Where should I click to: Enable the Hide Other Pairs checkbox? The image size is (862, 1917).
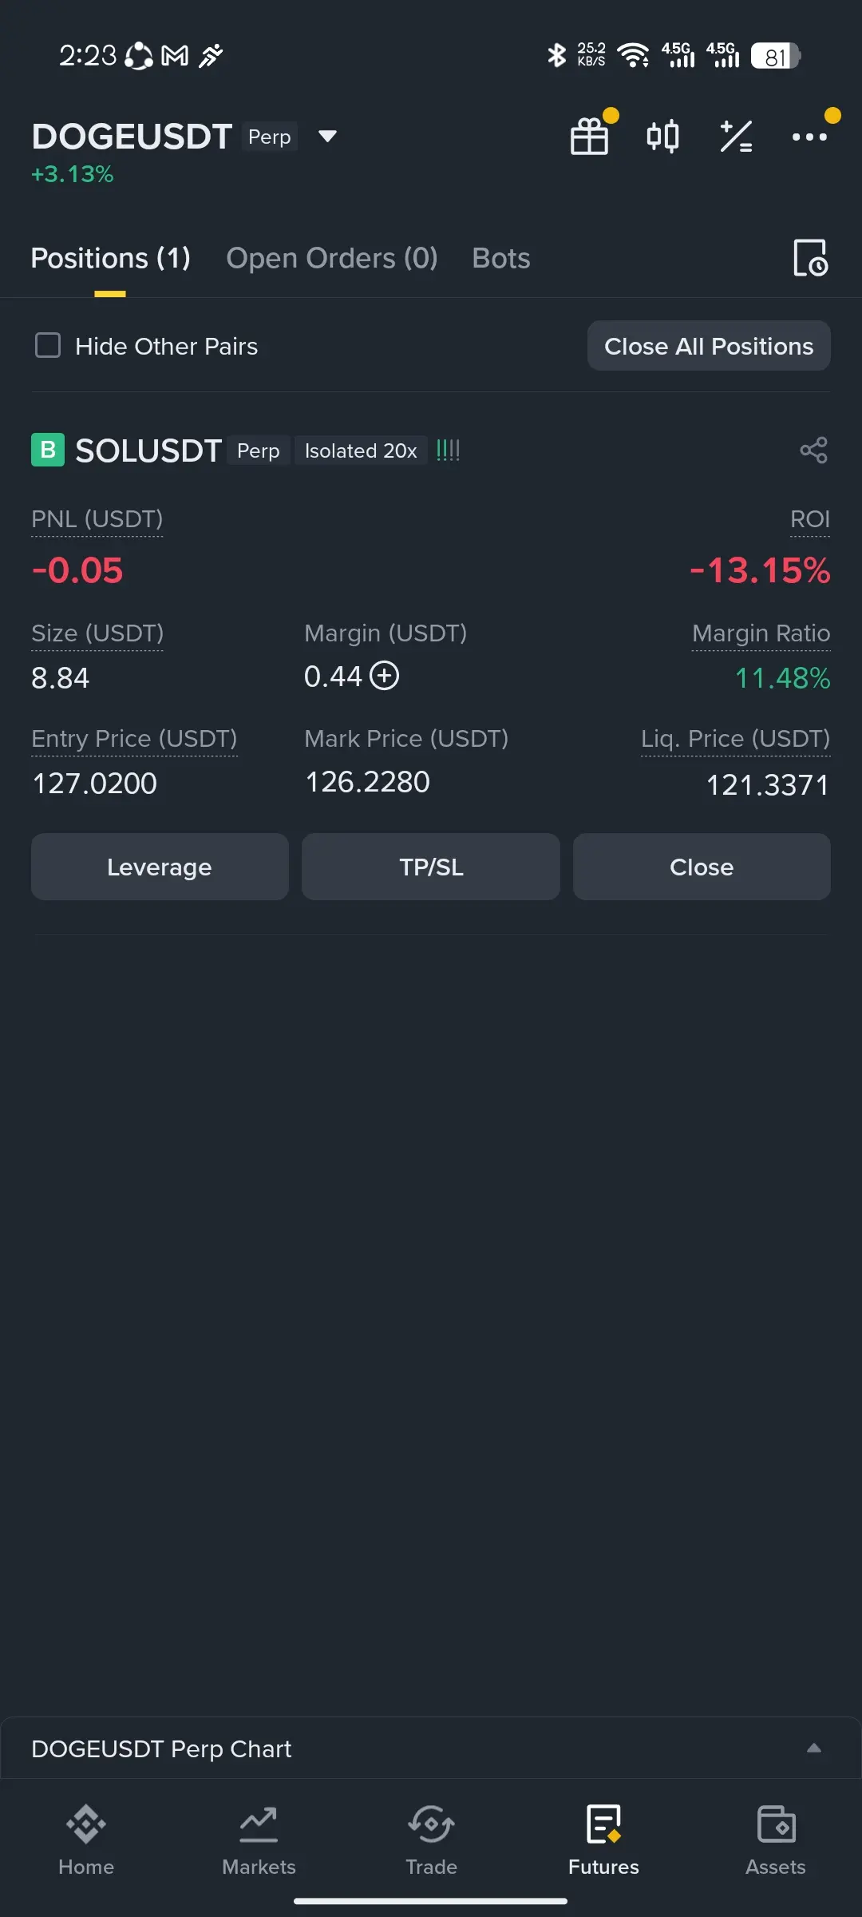coord(48,346)
